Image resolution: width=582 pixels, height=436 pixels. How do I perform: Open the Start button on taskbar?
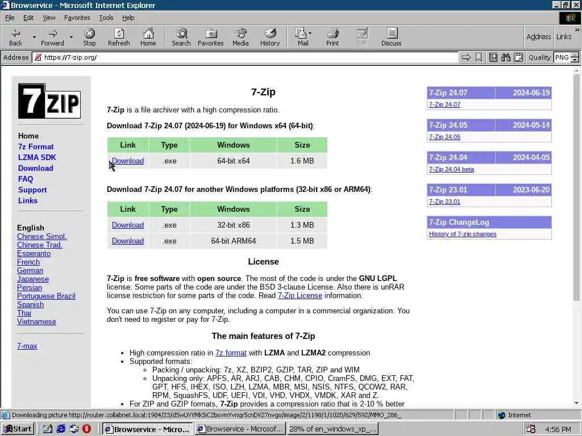click(18, 429)
